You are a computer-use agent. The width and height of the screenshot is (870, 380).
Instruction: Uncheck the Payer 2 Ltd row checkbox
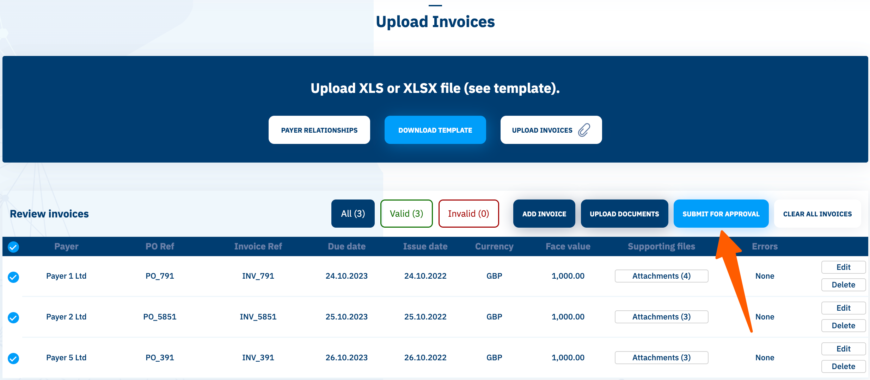[x=13, y=318]
